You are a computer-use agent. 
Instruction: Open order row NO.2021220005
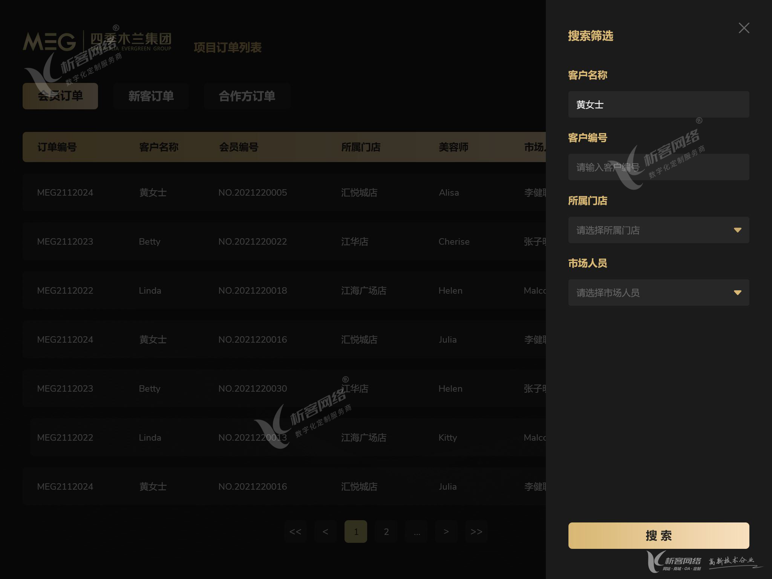point(284,192)
